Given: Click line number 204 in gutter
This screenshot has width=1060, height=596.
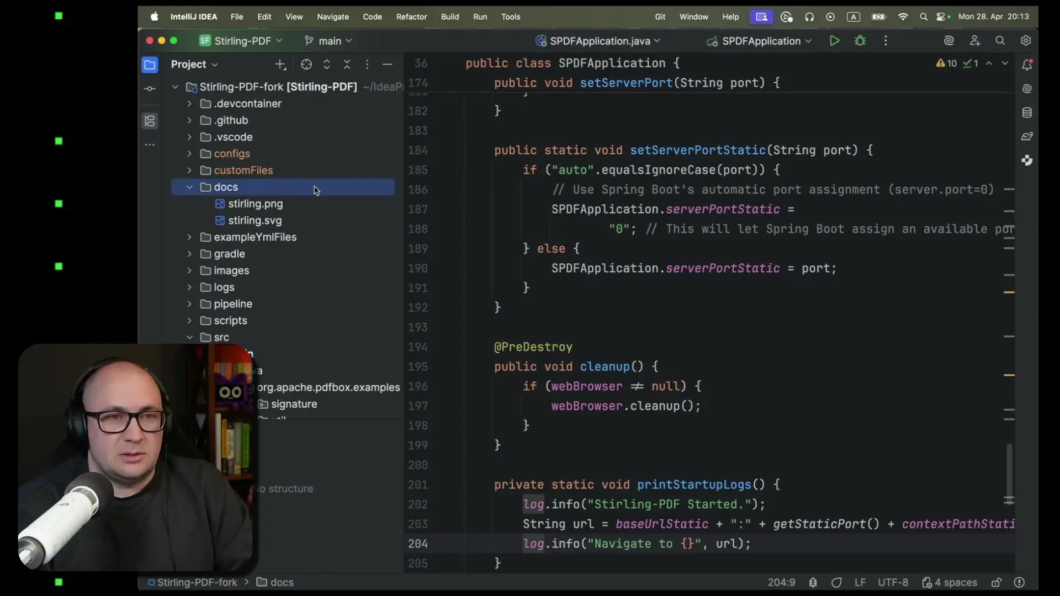Looking at the screenshot, I should pyautogui.click(x=417, y=544).
